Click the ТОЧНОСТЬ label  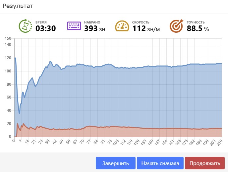[x=196, y=22]
